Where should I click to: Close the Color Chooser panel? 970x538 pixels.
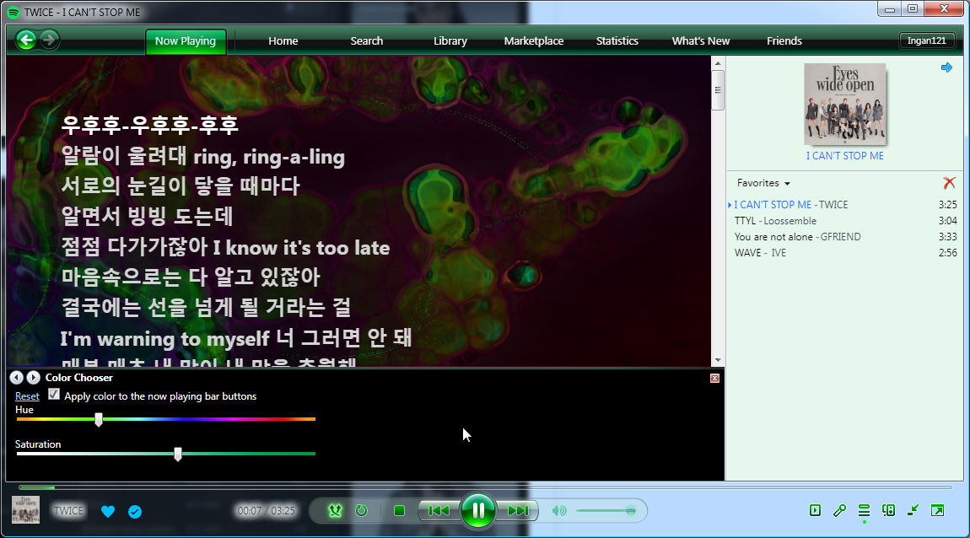[714, 378]
